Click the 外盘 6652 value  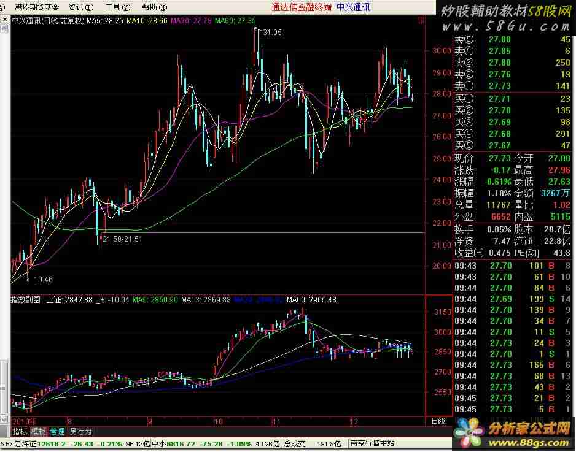[500, 217]
